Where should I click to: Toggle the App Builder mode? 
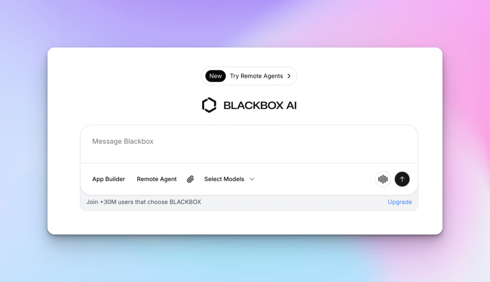coord(109,179)
